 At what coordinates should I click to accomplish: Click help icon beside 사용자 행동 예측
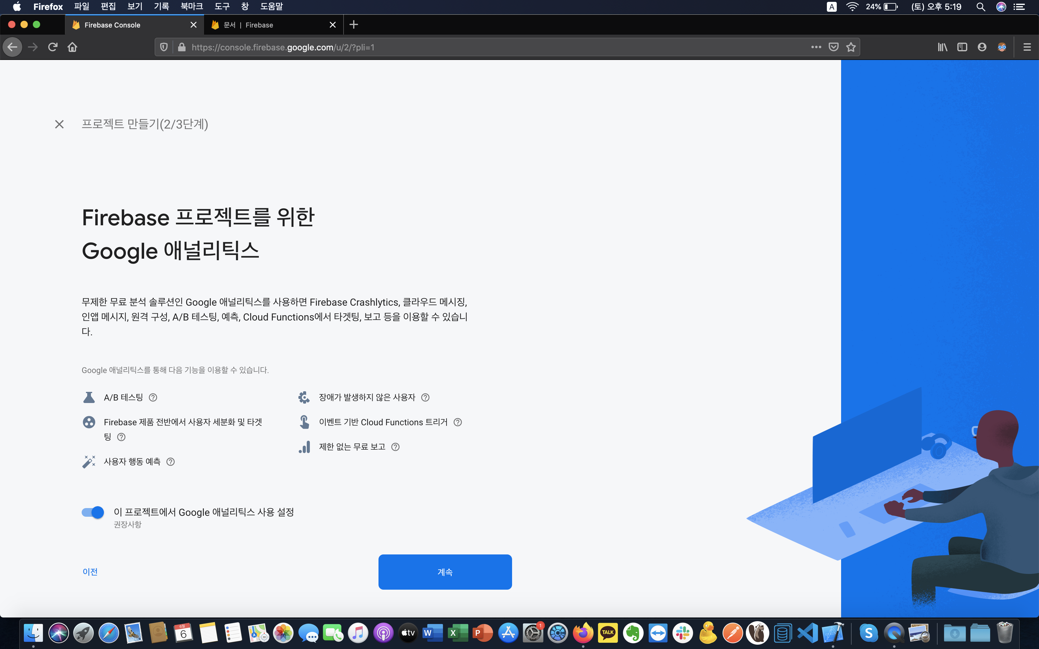170,462
